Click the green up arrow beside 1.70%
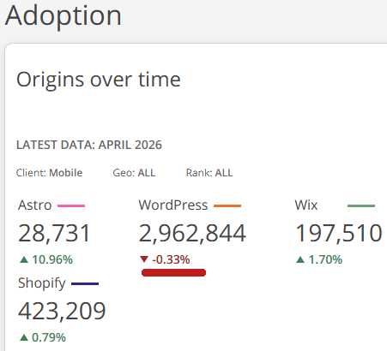 point(300,259)
